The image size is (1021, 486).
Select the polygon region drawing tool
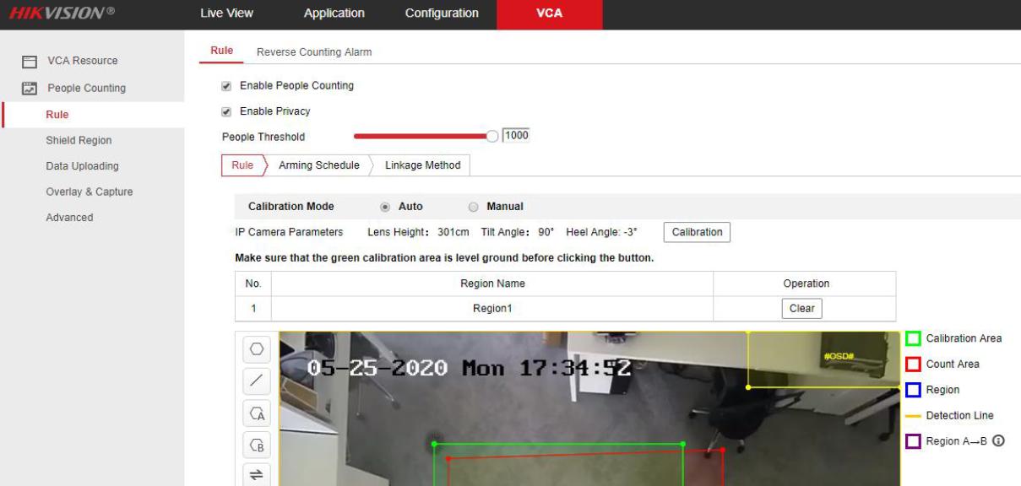pos(257,348)
